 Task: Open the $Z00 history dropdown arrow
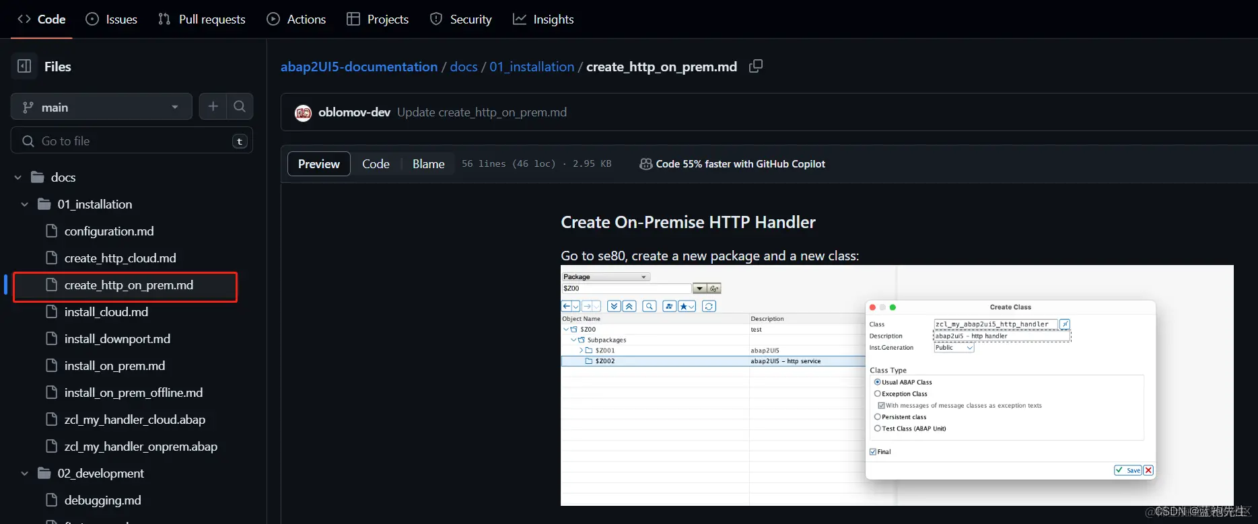click(700, 288)
